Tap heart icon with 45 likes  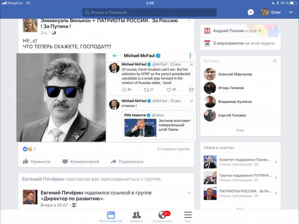tap(169, 90)
